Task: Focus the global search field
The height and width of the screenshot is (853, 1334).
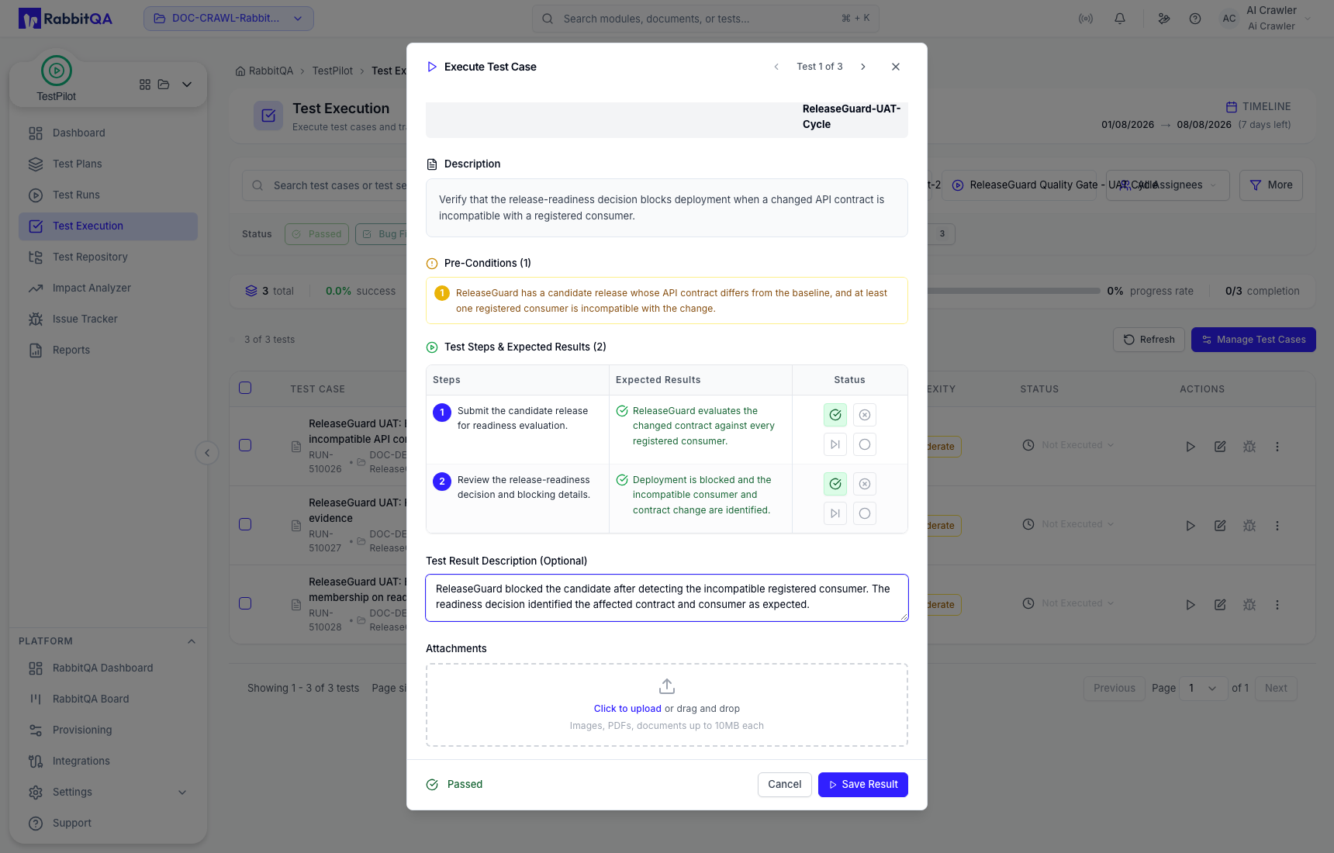Action: pyautogui.click(x=706, y=19)
